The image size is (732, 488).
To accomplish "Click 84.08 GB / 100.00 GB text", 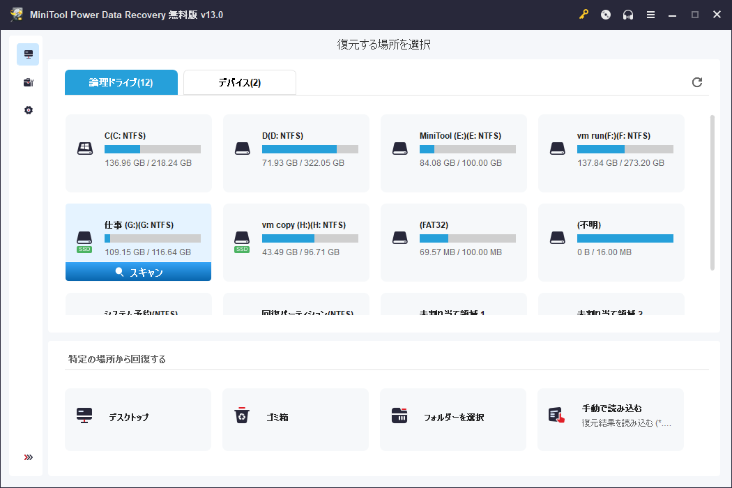I will (x=461, y=163).
